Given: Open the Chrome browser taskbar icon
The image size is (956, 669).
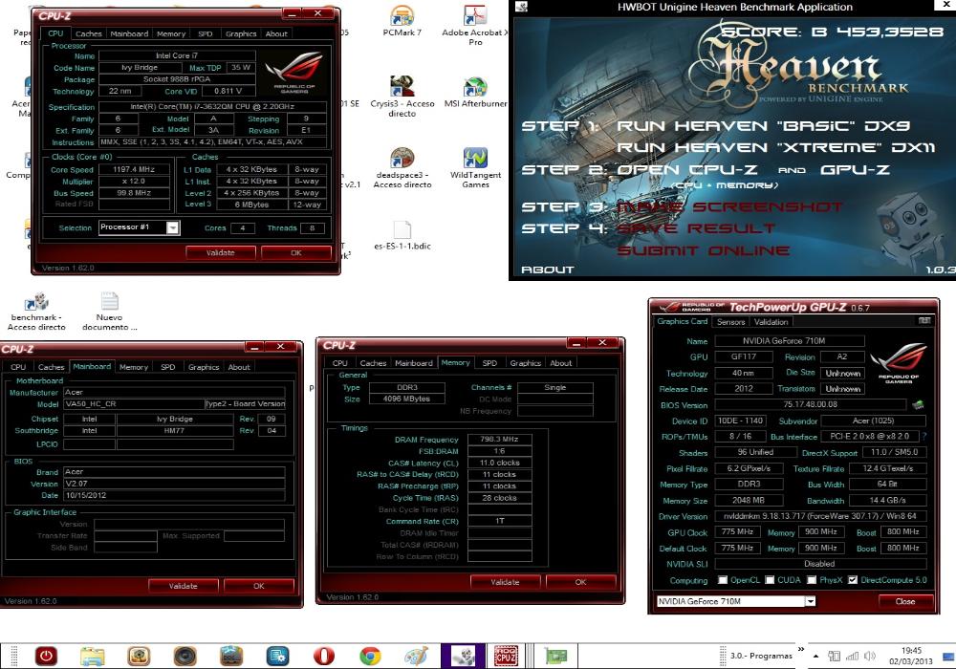Looking at the screenshot, I should click(370, 657).
